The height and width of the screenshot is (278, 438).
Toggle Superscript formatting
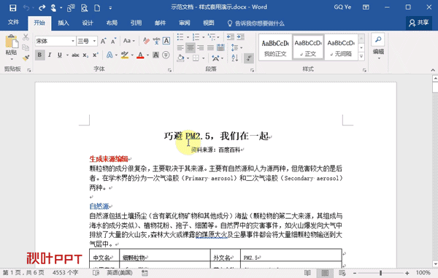click(x=96, y=55)
